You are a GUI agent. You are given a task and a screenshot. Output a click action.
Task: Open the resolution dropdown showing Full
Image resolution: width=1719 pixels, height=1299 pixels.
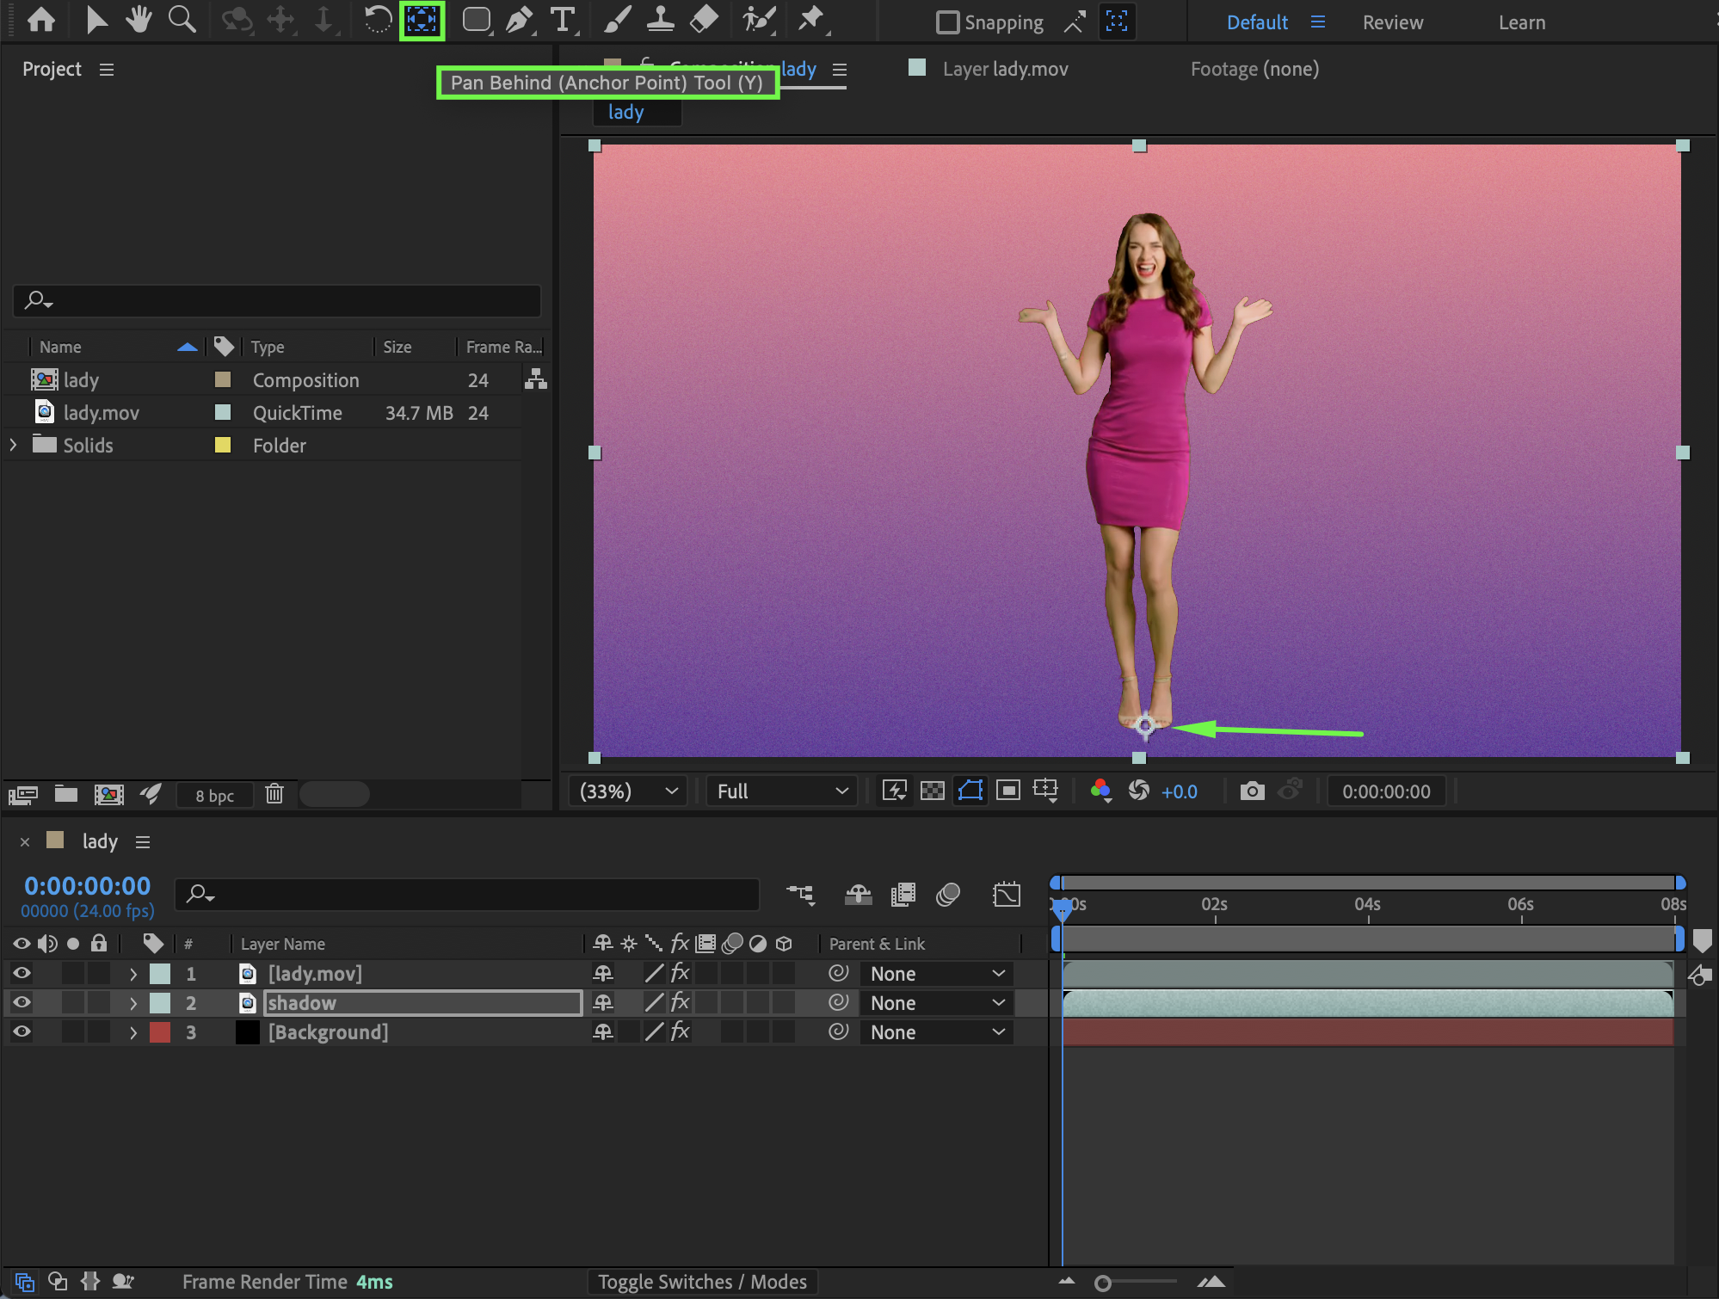click(781, 791)
